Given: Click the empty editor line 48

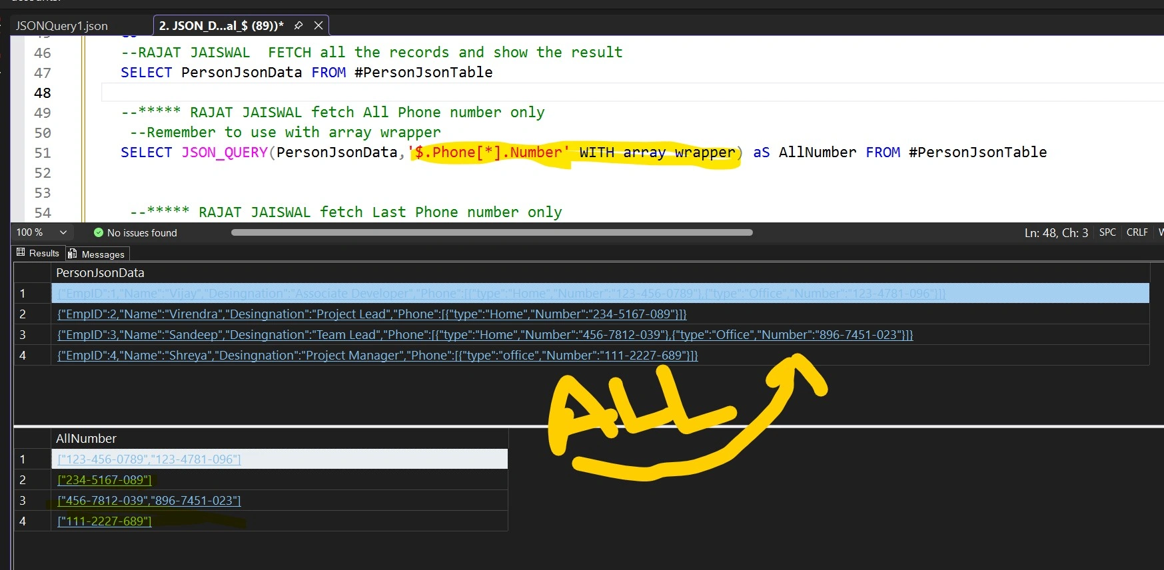Looking at the screenshot, I should coord(632,93).
